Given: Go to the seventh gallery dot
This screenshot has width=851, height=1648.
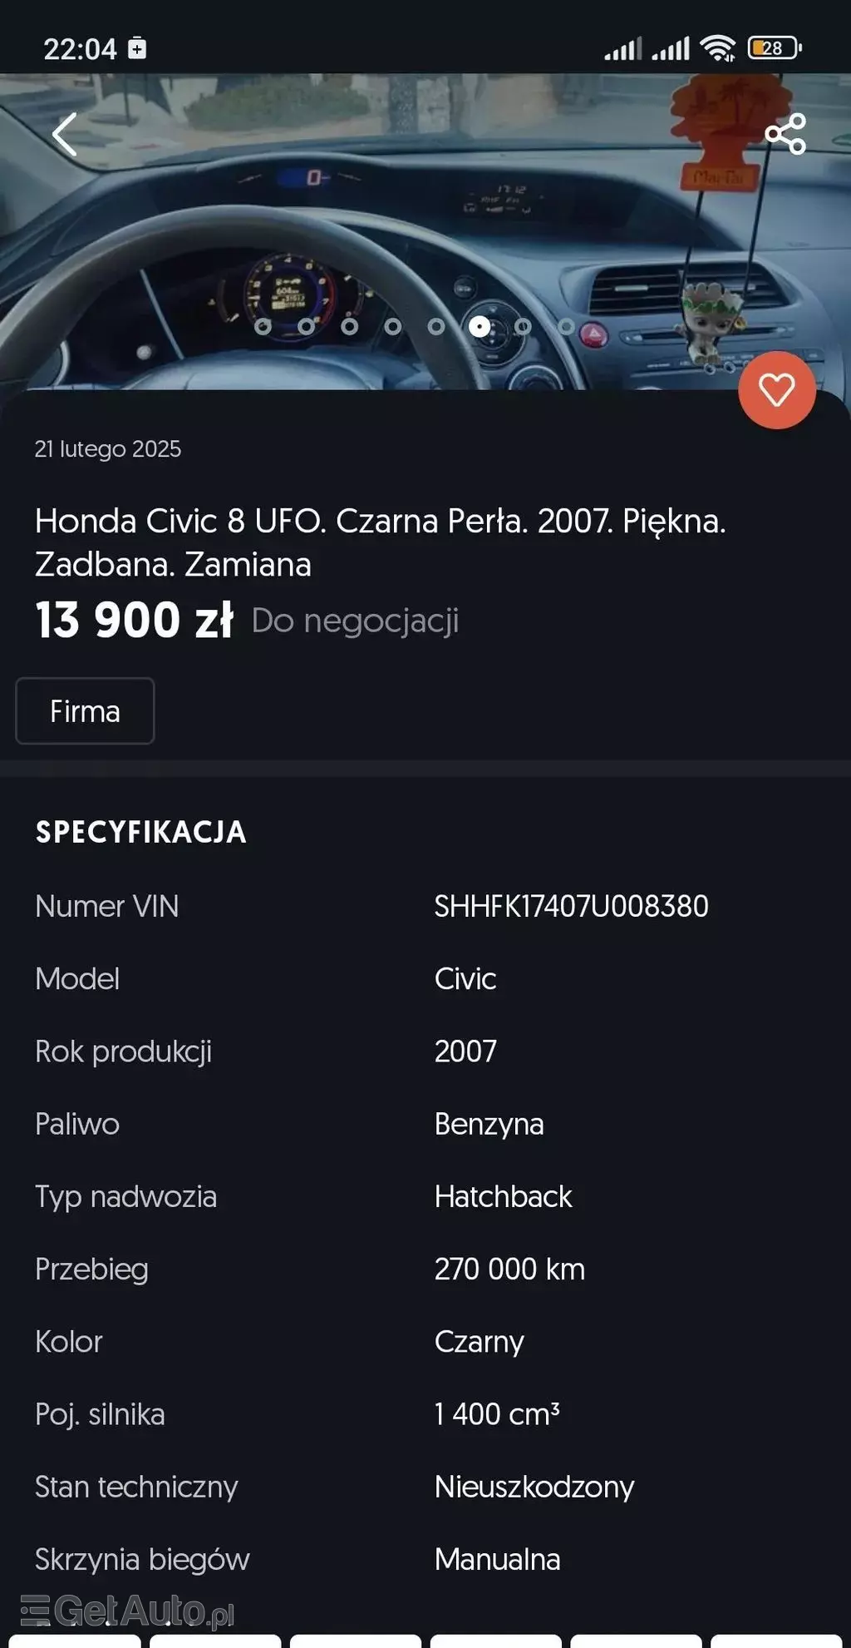Looking at the screenshot, I should (x=523, y=327).
